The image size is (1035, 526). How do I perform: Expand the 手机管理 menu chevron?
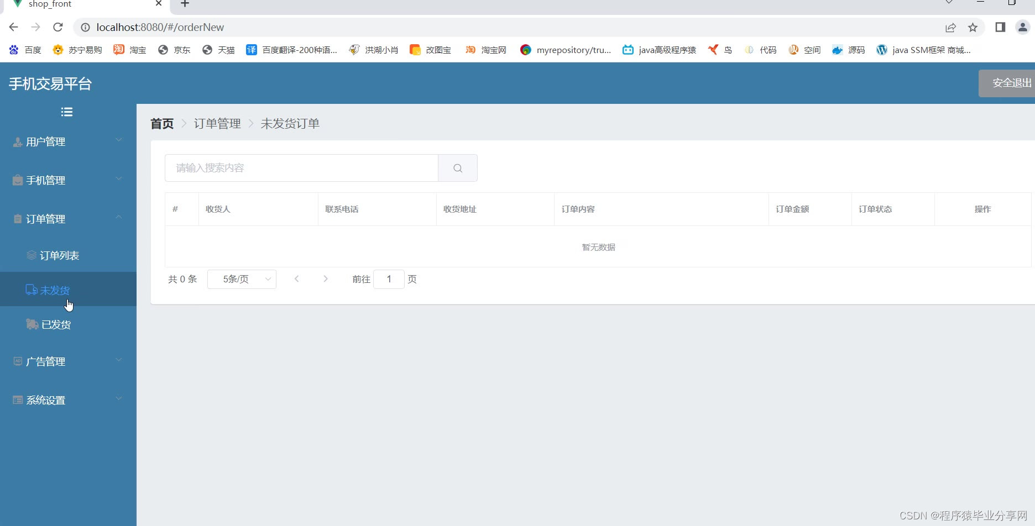click(x=119, y=179)
